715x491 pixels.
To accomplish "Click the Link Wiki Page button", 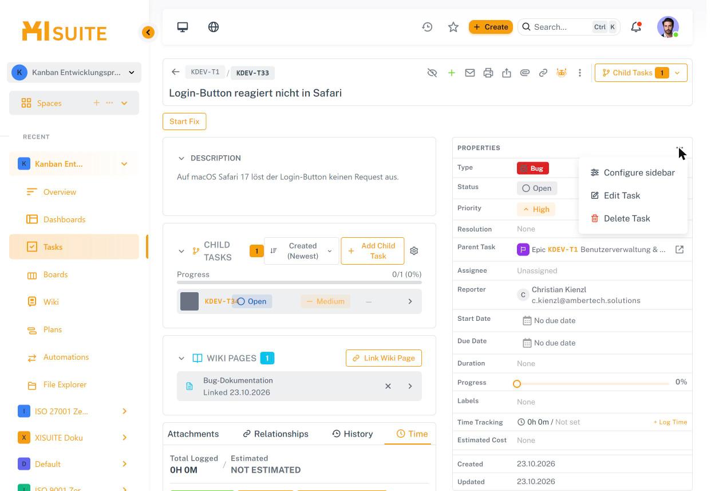I will pos(384,358).
